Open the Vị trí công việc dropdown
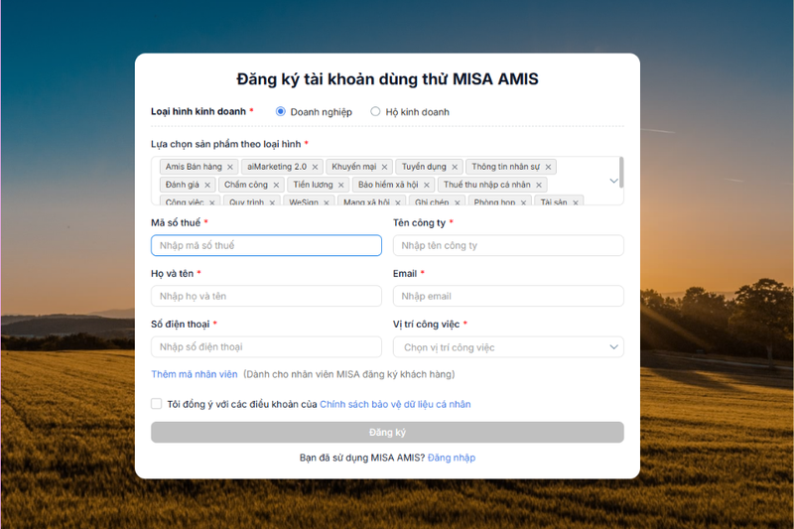794x529 pixels. click(x=508, y=347)
